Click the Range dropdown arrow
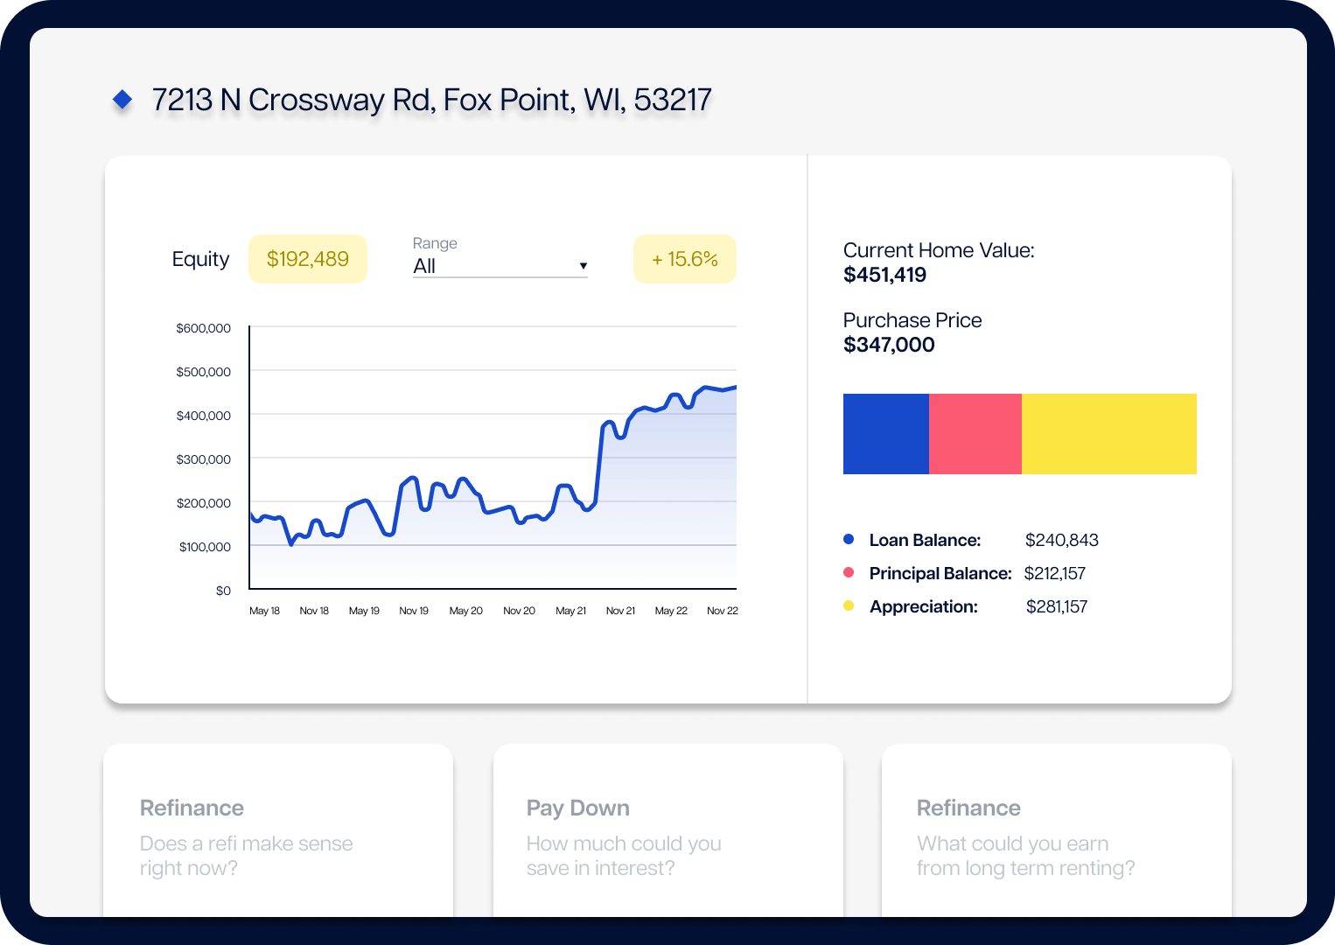 pyautogui.click(x=583, y=266)
